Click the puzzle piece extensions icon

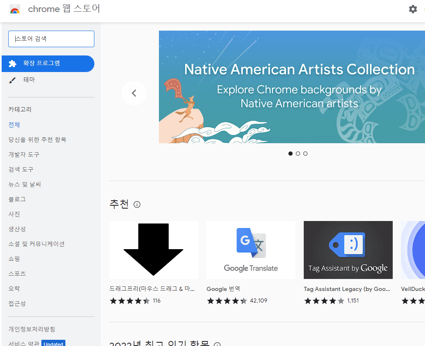click(12, 64)
